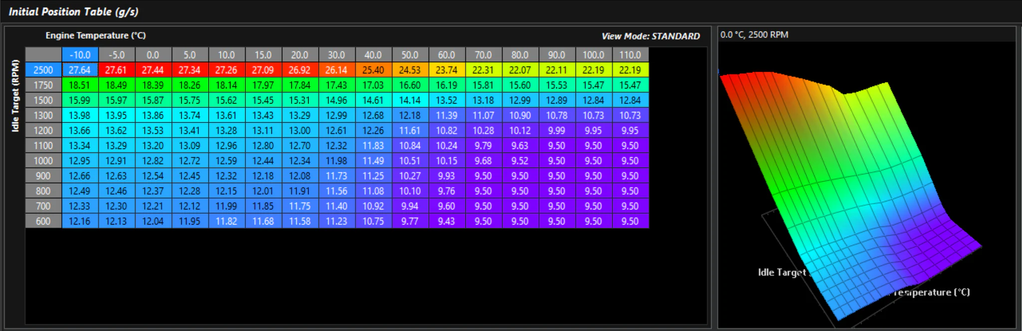This screenshot has width=1022, height=331.
Task: Click cell 13.34 in the 1100 row
Action: click(x=80, y=145)
